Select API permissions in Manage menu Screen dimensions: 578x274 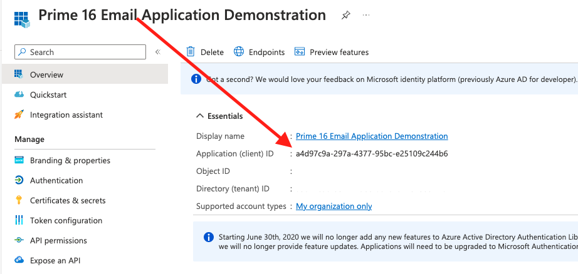58,240
